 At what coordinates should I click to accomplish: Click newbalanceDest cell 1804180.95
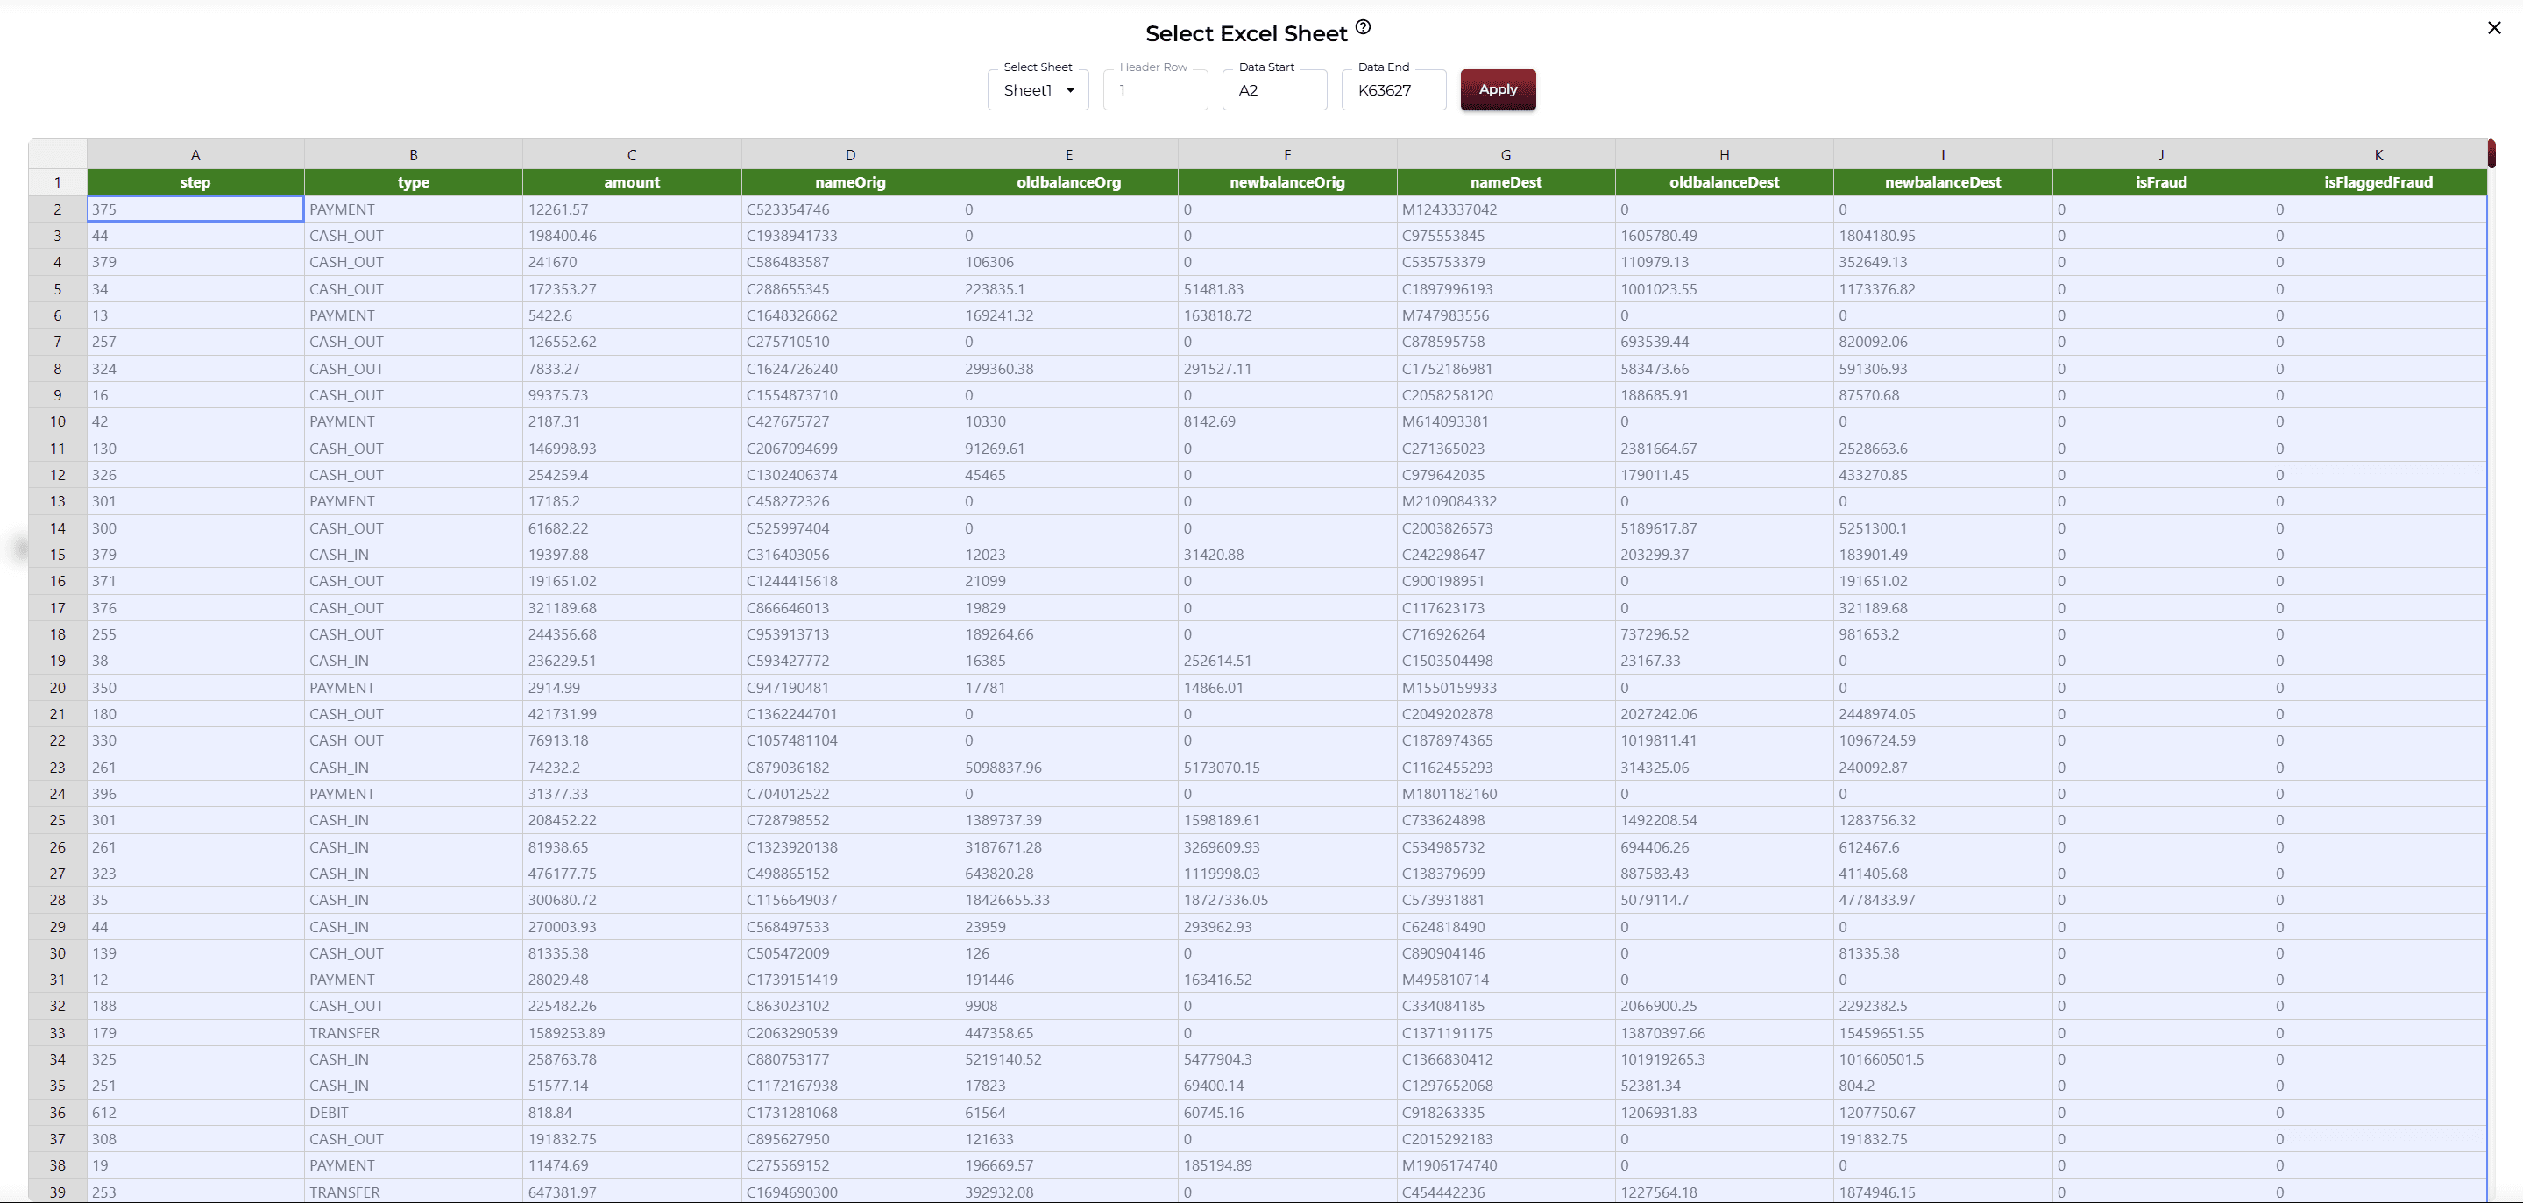(1942, 235)
